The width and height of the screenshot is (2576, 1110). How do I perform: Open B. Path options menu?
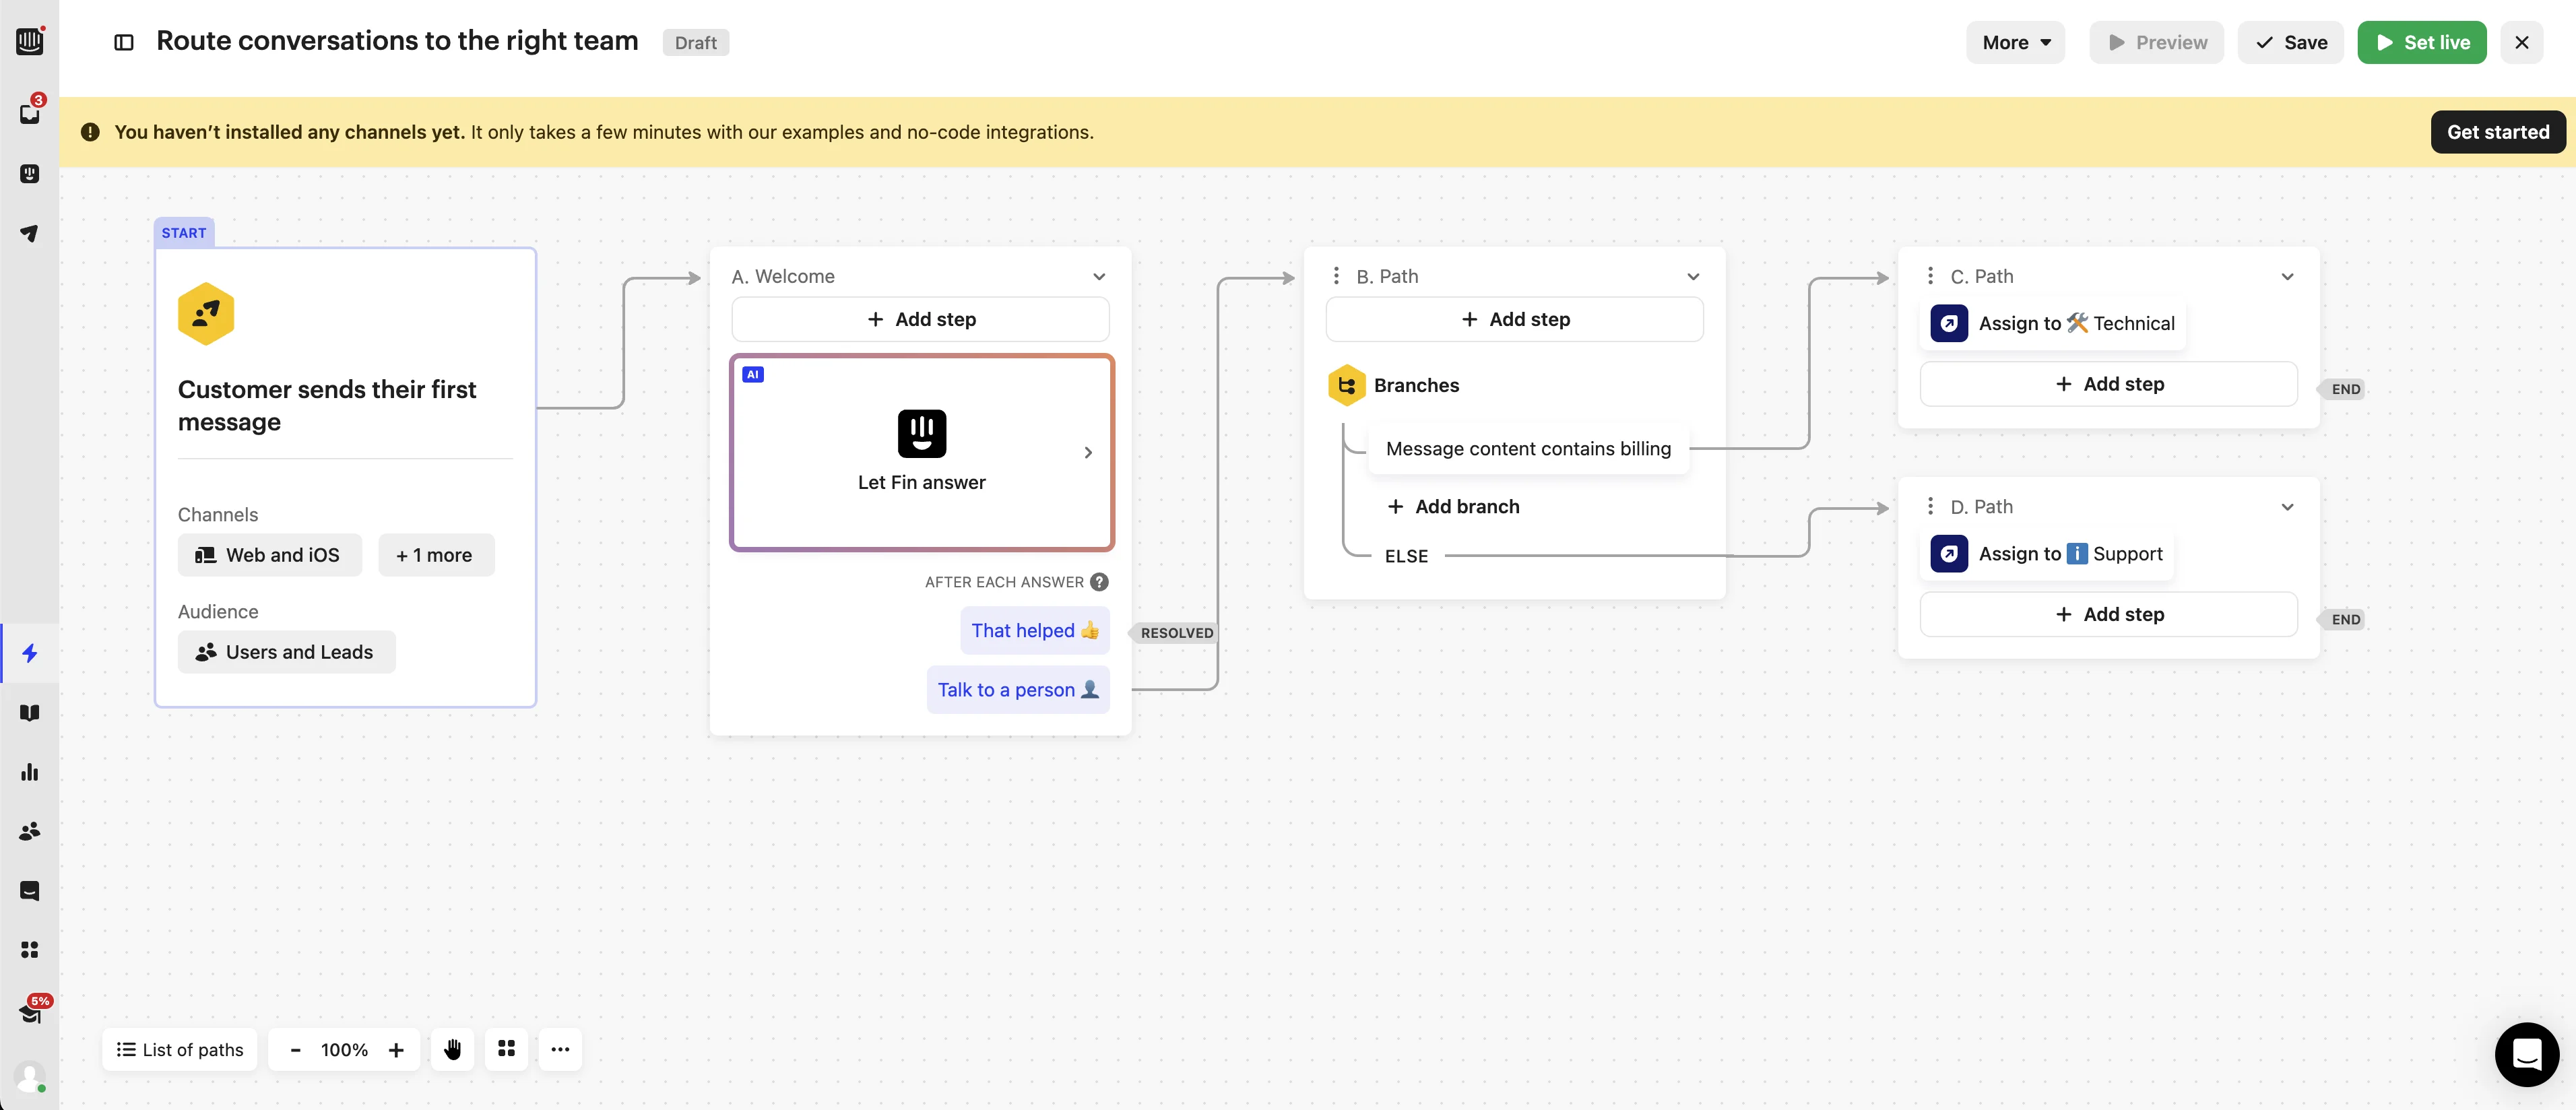1336,276
